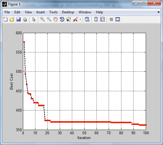The height and width of the screenshot is (145, 163).
Task: Activate the Zoom Out magnifier tool
Action: (x=49, y=19)
